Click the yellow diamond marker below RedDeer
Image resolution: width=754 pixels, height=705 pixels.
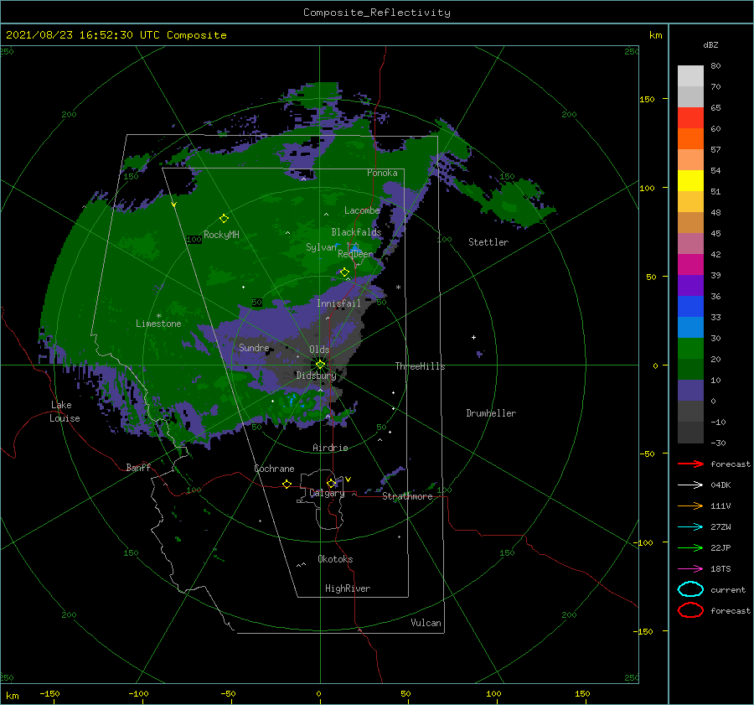tap(344, 272)
